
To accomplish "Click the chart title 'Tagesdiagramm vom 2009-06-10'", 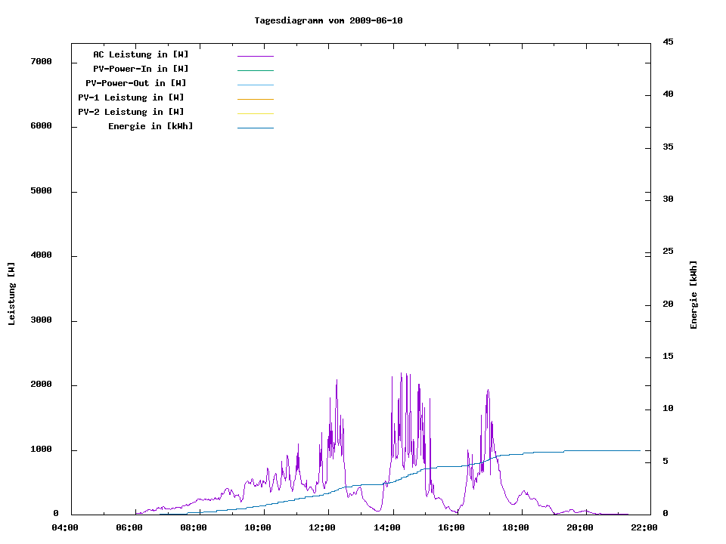I will (328, 20).
